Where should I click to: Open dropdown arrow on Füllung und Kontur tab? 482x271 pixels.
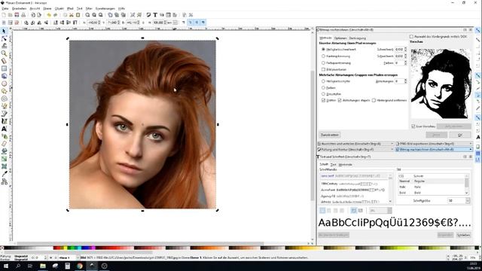pyautogui.click(x=392, y=149)
